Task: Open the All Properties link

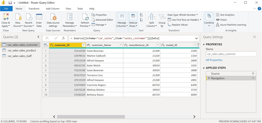Action: point(214,60)
